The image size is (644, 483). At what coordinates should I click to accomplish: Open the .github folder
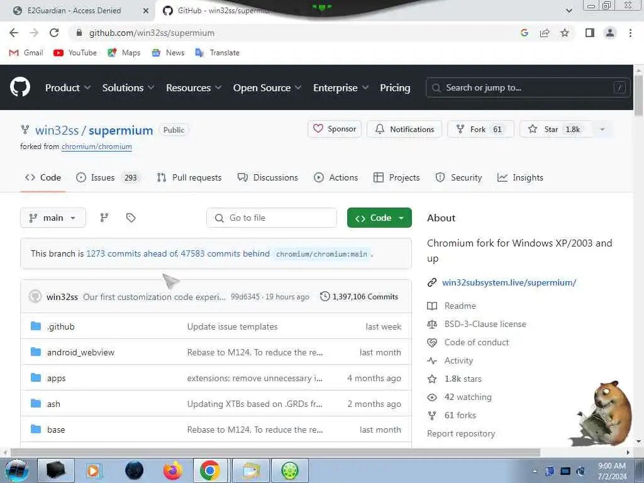click(x=61, y=326)
